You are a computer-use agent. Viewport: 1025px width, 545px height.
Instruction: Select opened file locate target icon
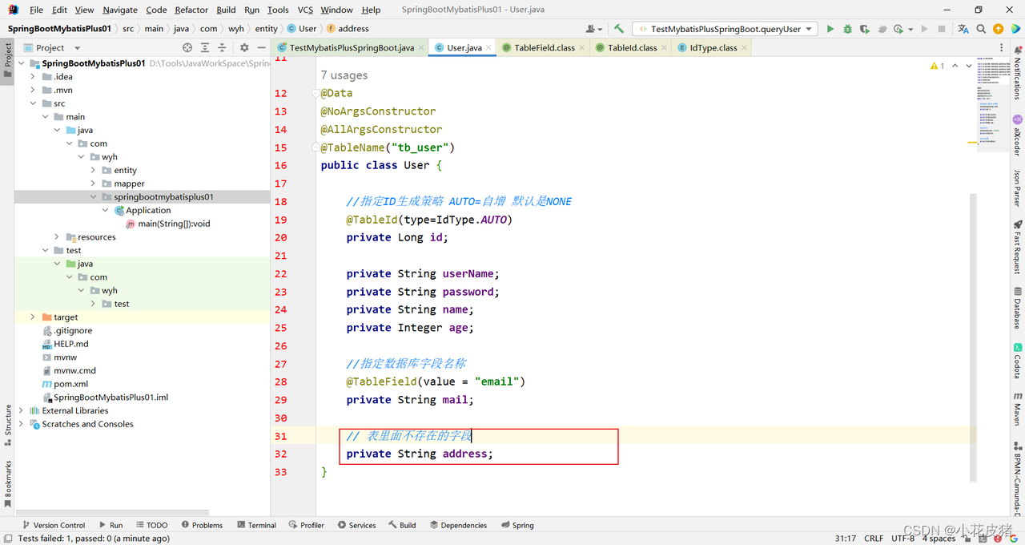187,48
